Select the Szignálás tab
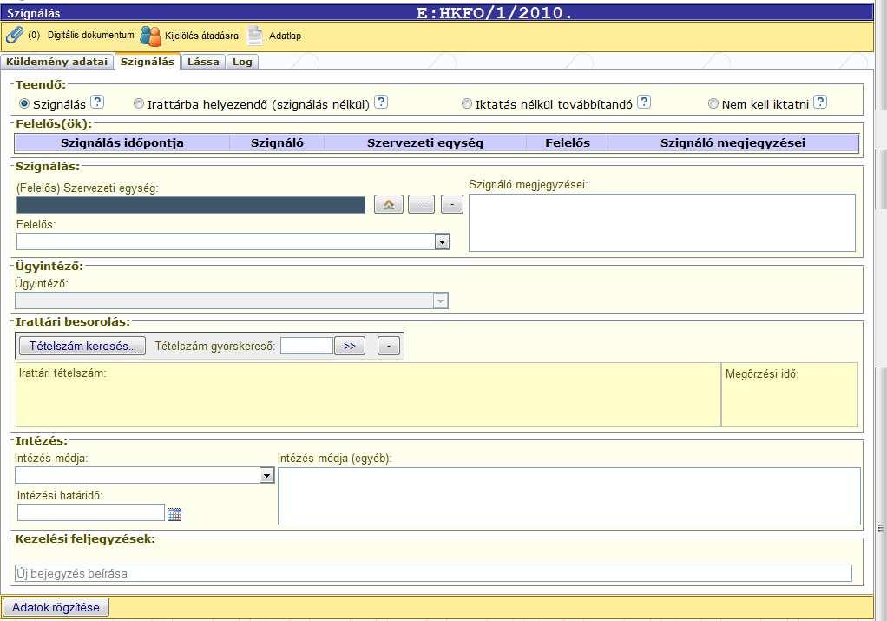Viewport: 887px width, 621px height. (x=147, y=62)
